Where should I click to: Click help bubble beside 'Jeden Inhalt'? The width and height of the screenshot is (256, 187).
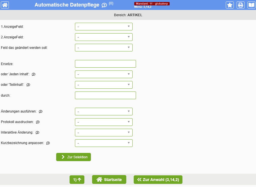coord(34,74)
